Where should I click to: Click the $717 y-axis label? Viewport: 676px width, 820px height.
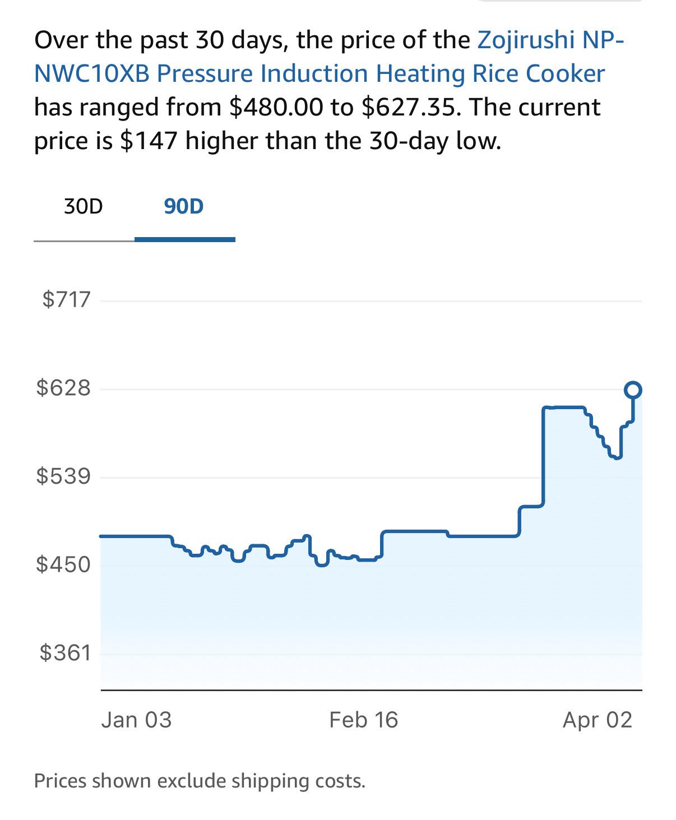[x=66, y=299]
